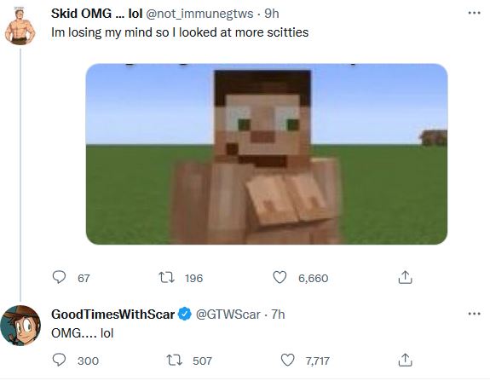Like the tweet with 6,660 likes

[x=280, y=277]
